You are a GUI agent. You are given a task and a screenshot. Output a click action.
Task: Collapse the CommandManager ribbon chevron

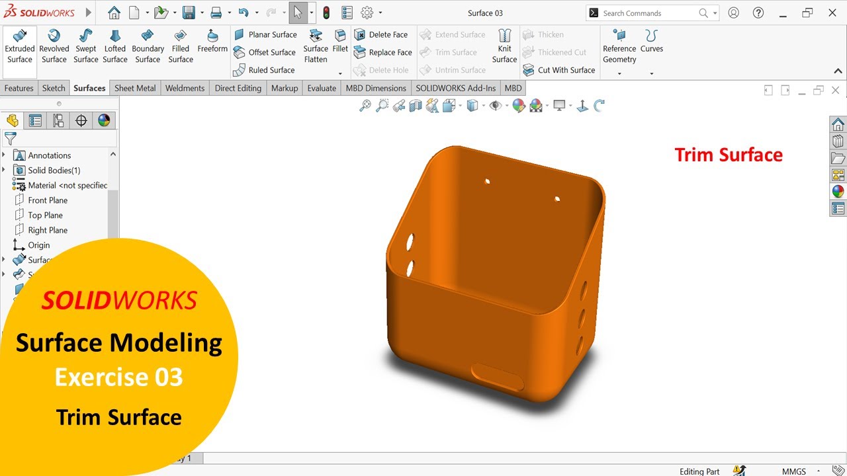pos(838,71)
